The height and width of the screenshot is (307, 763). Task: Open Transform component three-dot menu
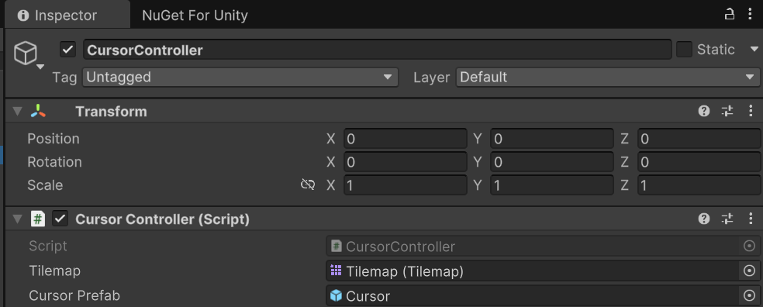[750, 112]
